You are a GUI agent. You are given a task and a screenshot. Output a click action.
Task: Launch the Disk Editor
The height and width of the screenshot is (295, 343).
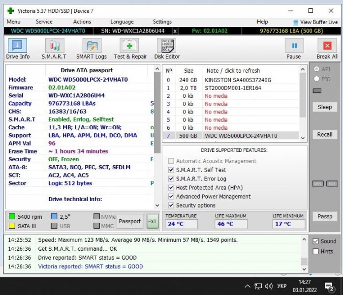(167, 49)
